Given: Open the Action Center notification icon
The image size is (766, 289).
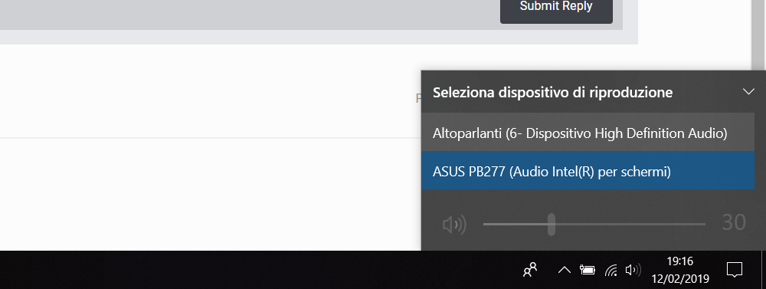Looking at the screenshot, I should pyautogui.click(x=735, y=270).
